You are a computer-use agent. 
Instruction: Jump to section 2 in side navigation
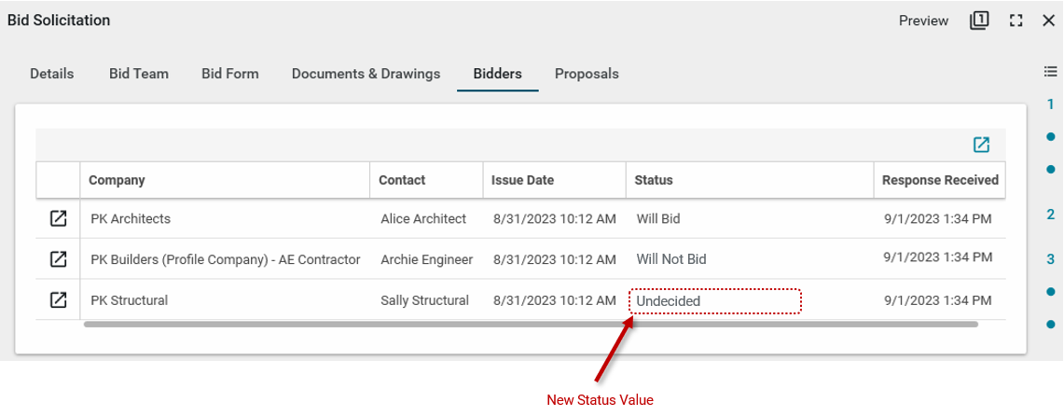point(1051,214)
